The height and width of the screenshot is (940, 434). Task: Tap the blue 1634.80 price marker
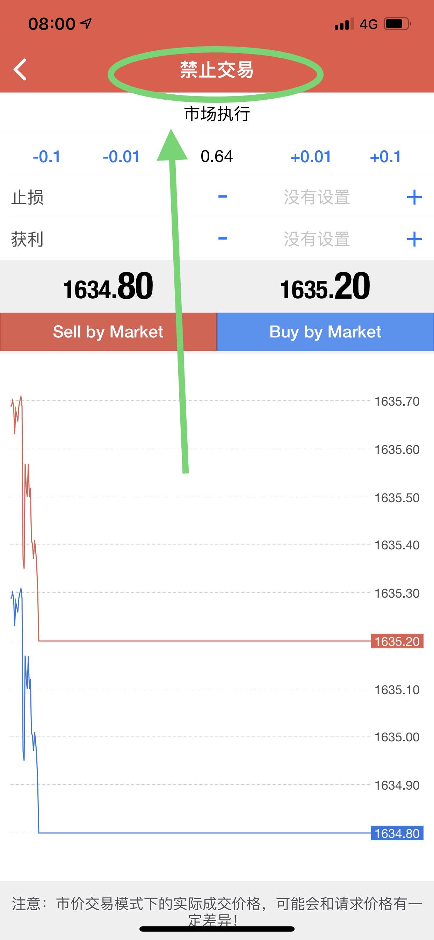(397, 833)
